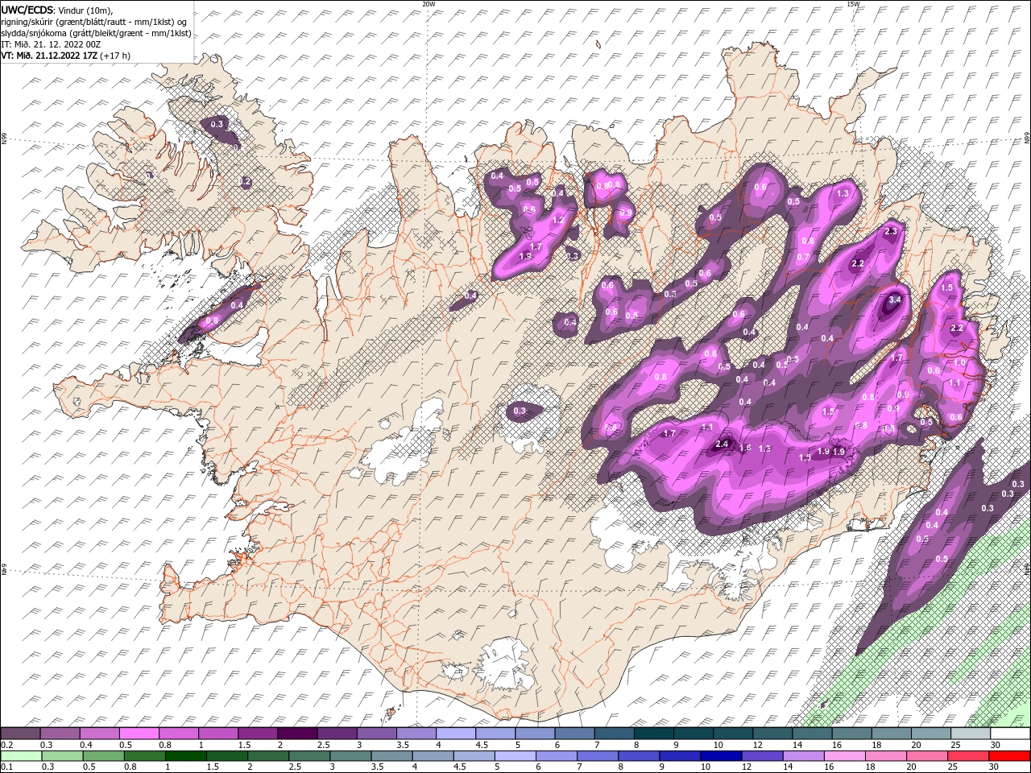Pick the pale green 0.1 rain swatch
1031x773 pixels.
click(x=21, y=755)
